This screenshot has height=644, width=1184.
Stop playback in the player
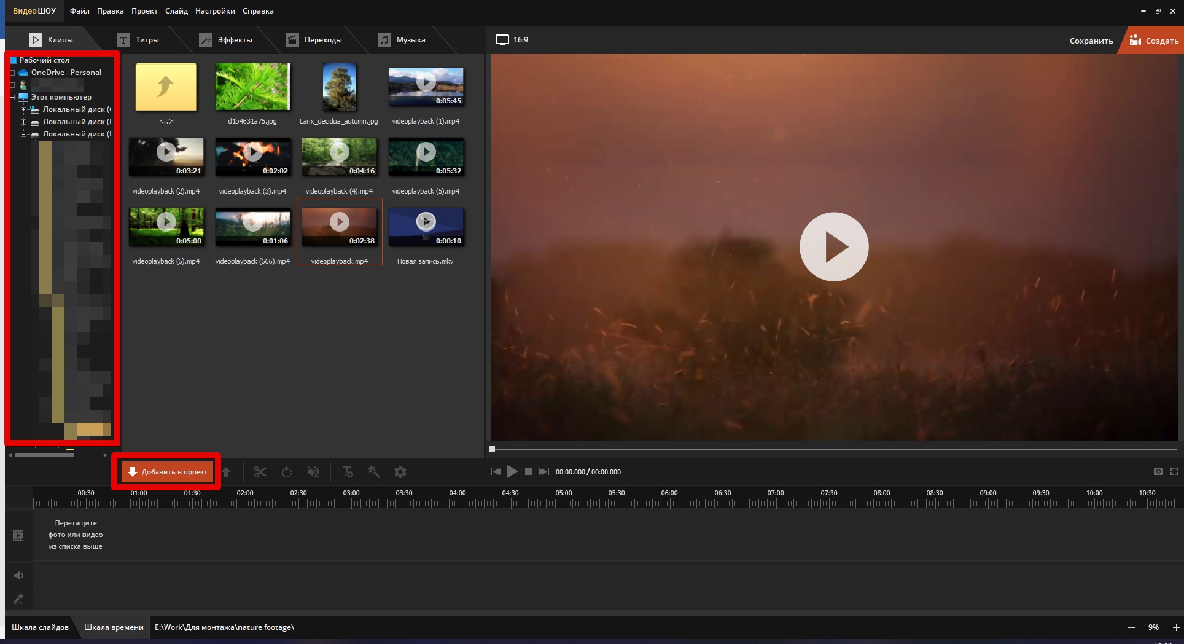coord(529,471)
